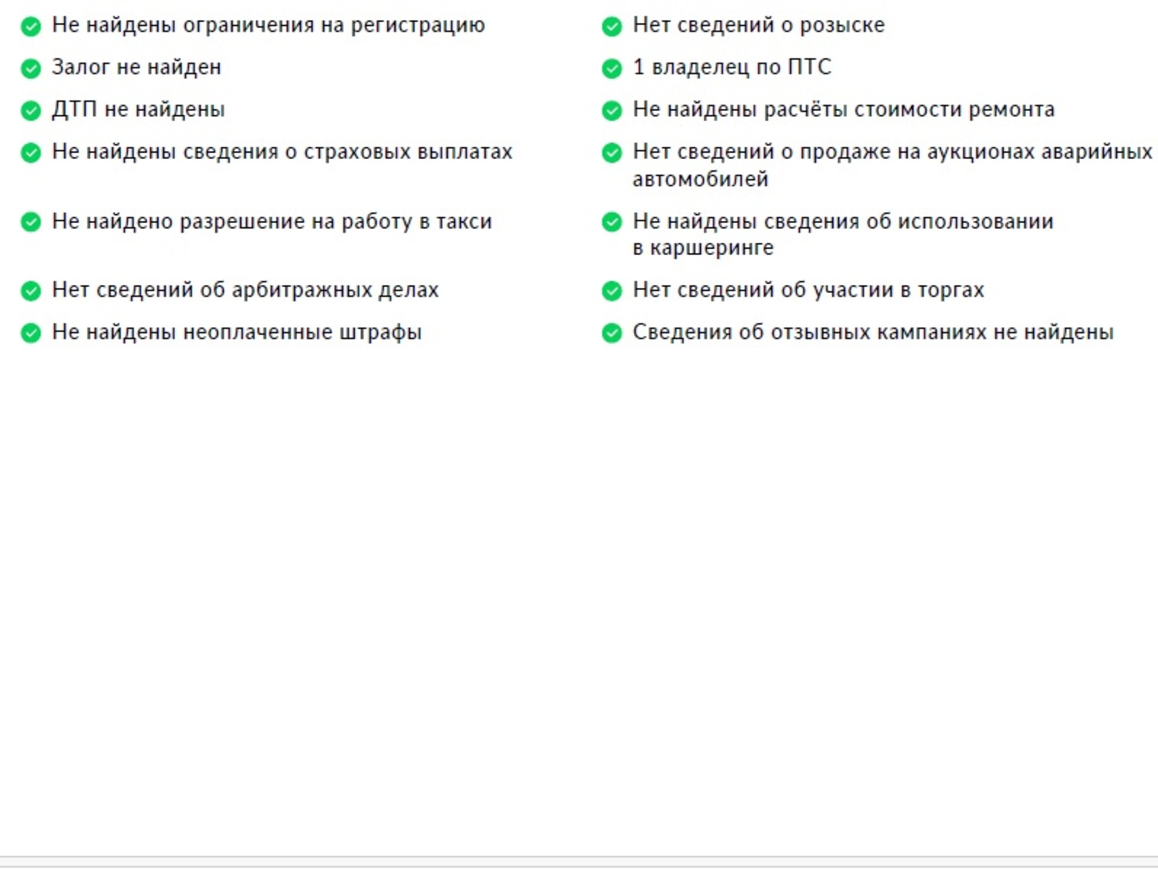Open the ДТП не найдены text
The height and width of the screenshot is (869, 1158).
(138, 110)
